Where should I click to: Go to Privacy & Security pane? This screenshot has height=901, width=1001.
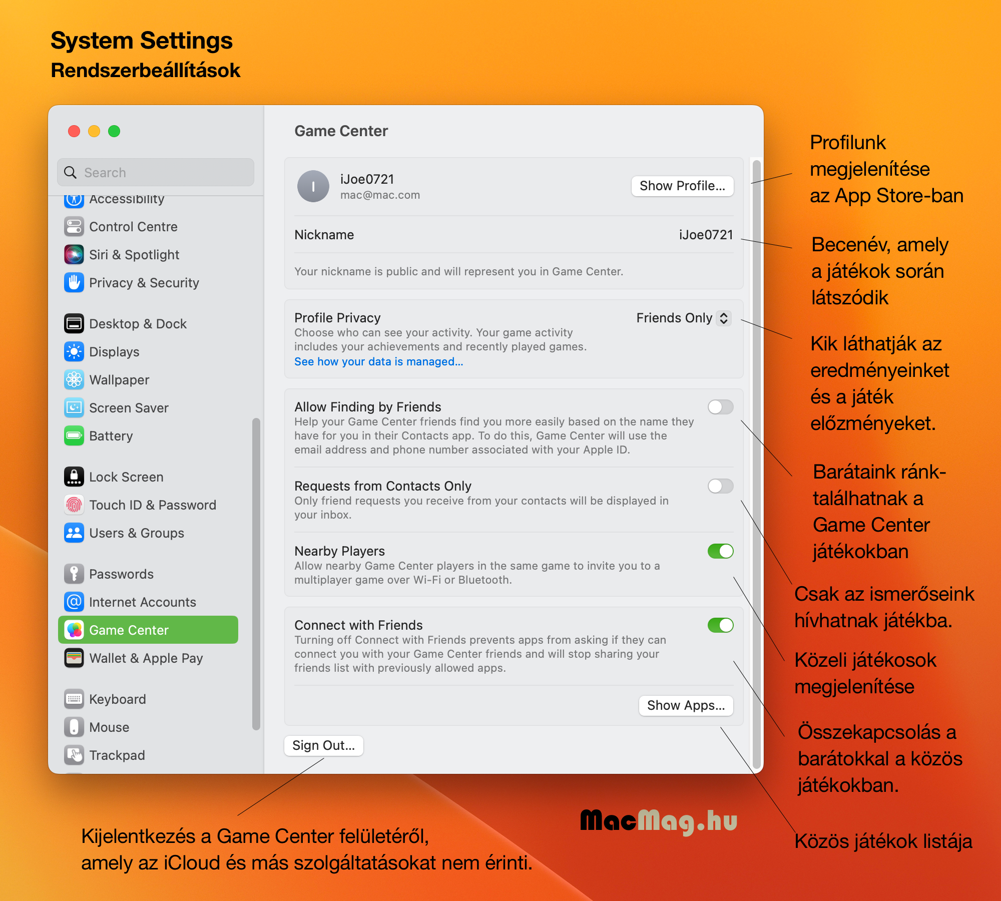pos(148,283)
